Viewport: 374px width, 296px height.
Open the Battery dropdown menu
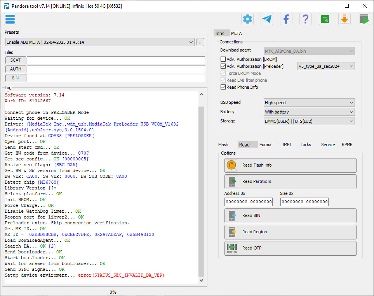coord(309,112)
